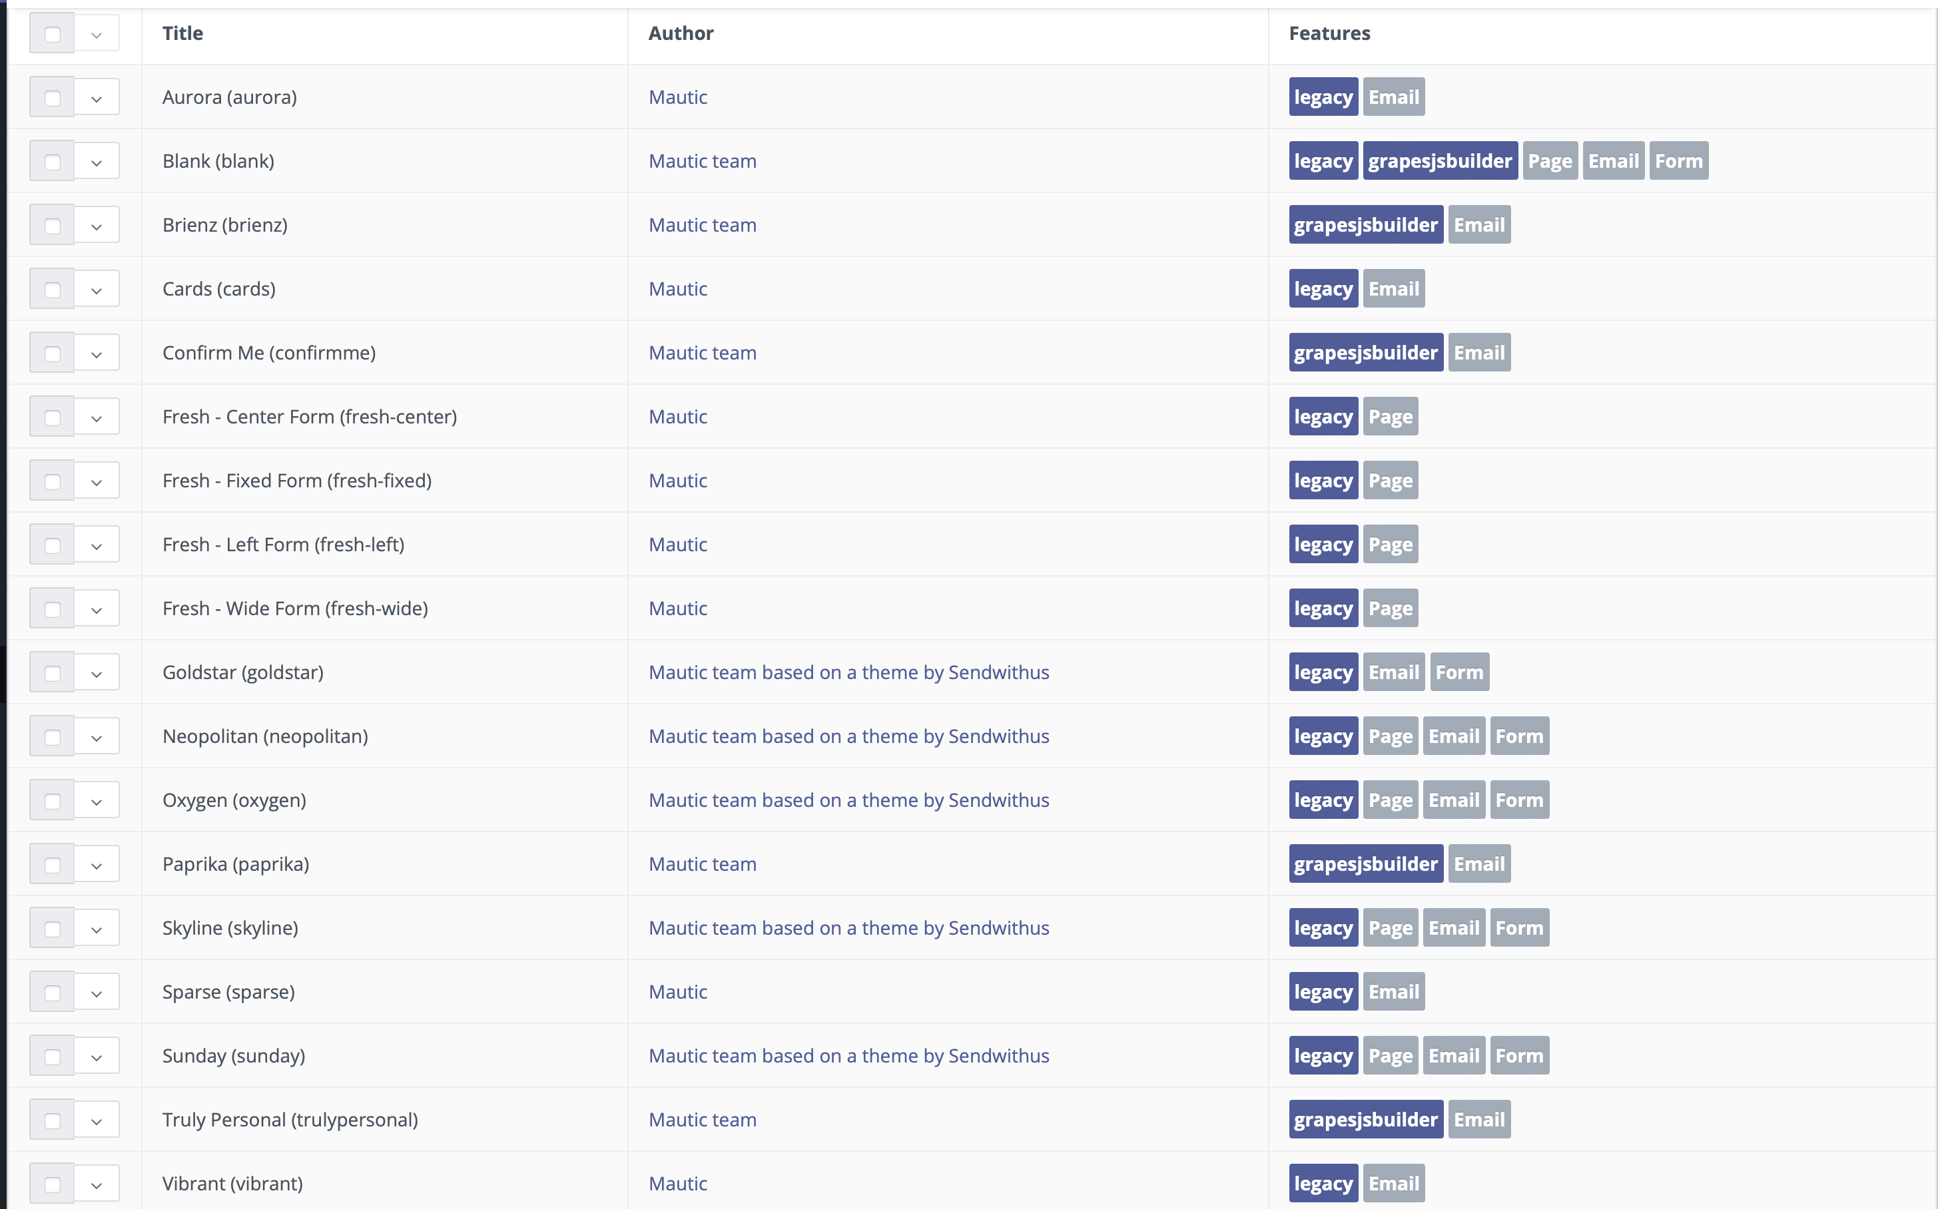Click the Author column header
Image resolution: width=1938 pixels, height=1209 pixels.
(681, 33)
